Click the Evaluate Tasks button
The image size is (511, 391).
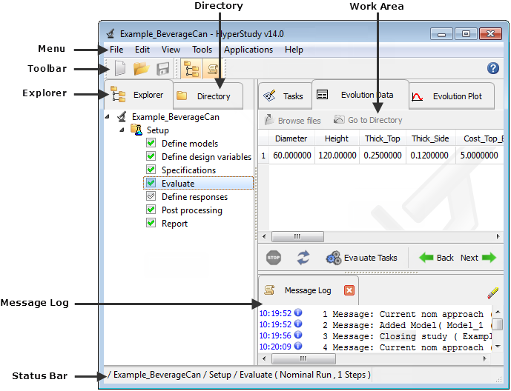pyautogui.click(x=361, y=258)
